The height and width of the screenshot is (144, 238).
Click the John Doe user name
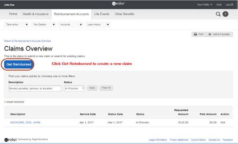[9, 5]
